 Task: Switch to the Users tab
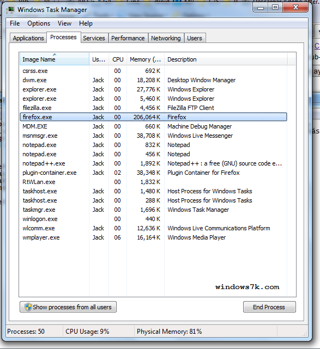point(195,38)
